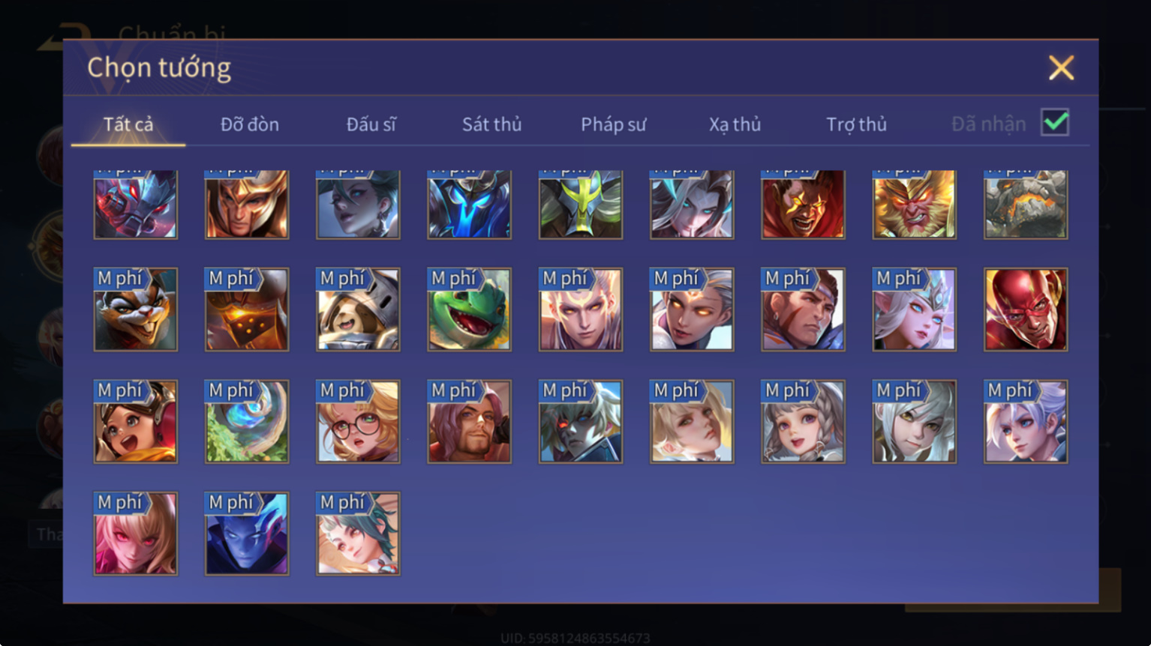
Task: Select the raccoon hero portrait
Action: (136, 310)
